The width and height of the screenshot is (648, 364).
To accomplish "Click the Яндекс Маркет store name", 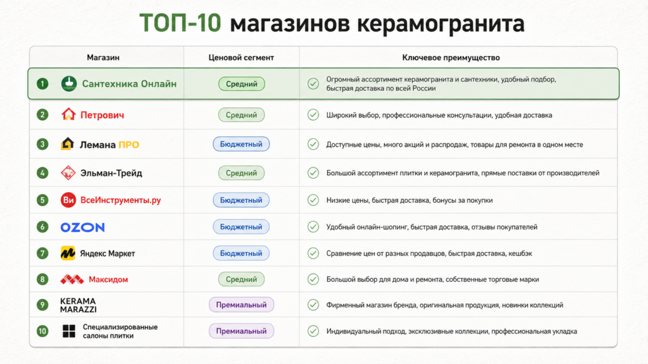I will point(108,253).
